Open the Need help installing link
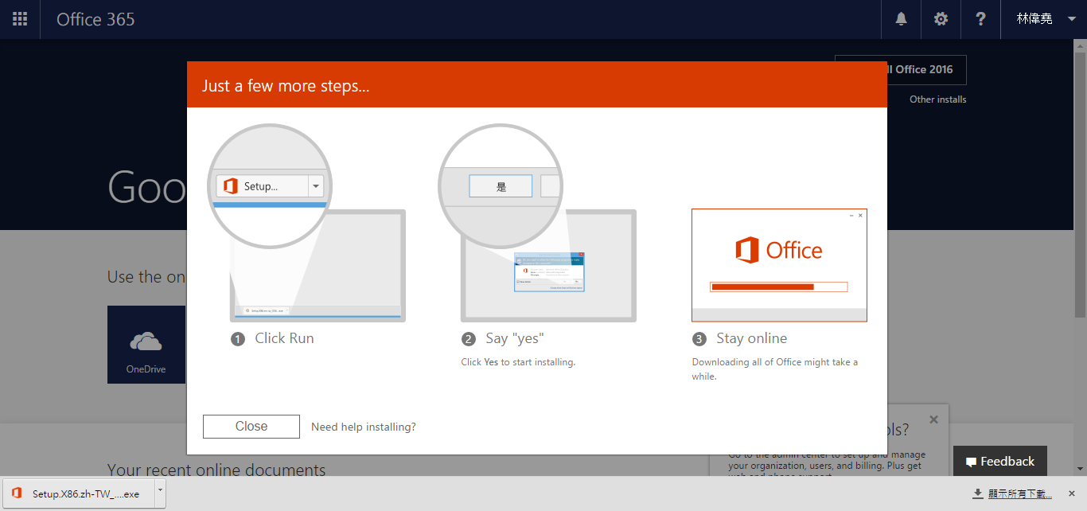The height and width of the screenshot is (511, 1087). pos(364,427)
